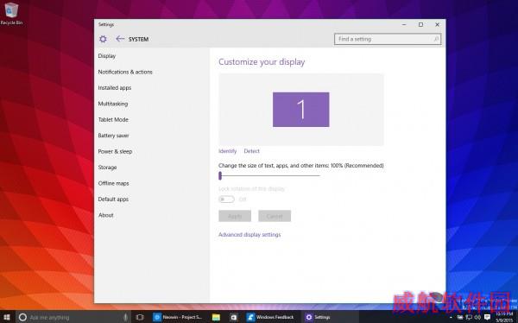Open the Recycle Bin desktop icon
518x323 pixels.
pyautogui.click(x=11, y=14)
